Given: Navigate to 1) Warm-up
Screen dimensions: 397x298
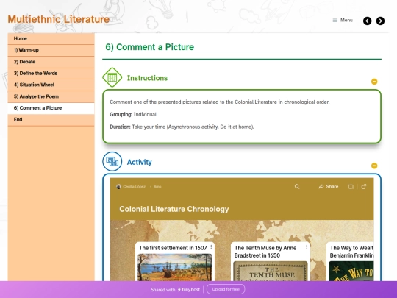Looking at the screenshot, I should coord(51,50).
